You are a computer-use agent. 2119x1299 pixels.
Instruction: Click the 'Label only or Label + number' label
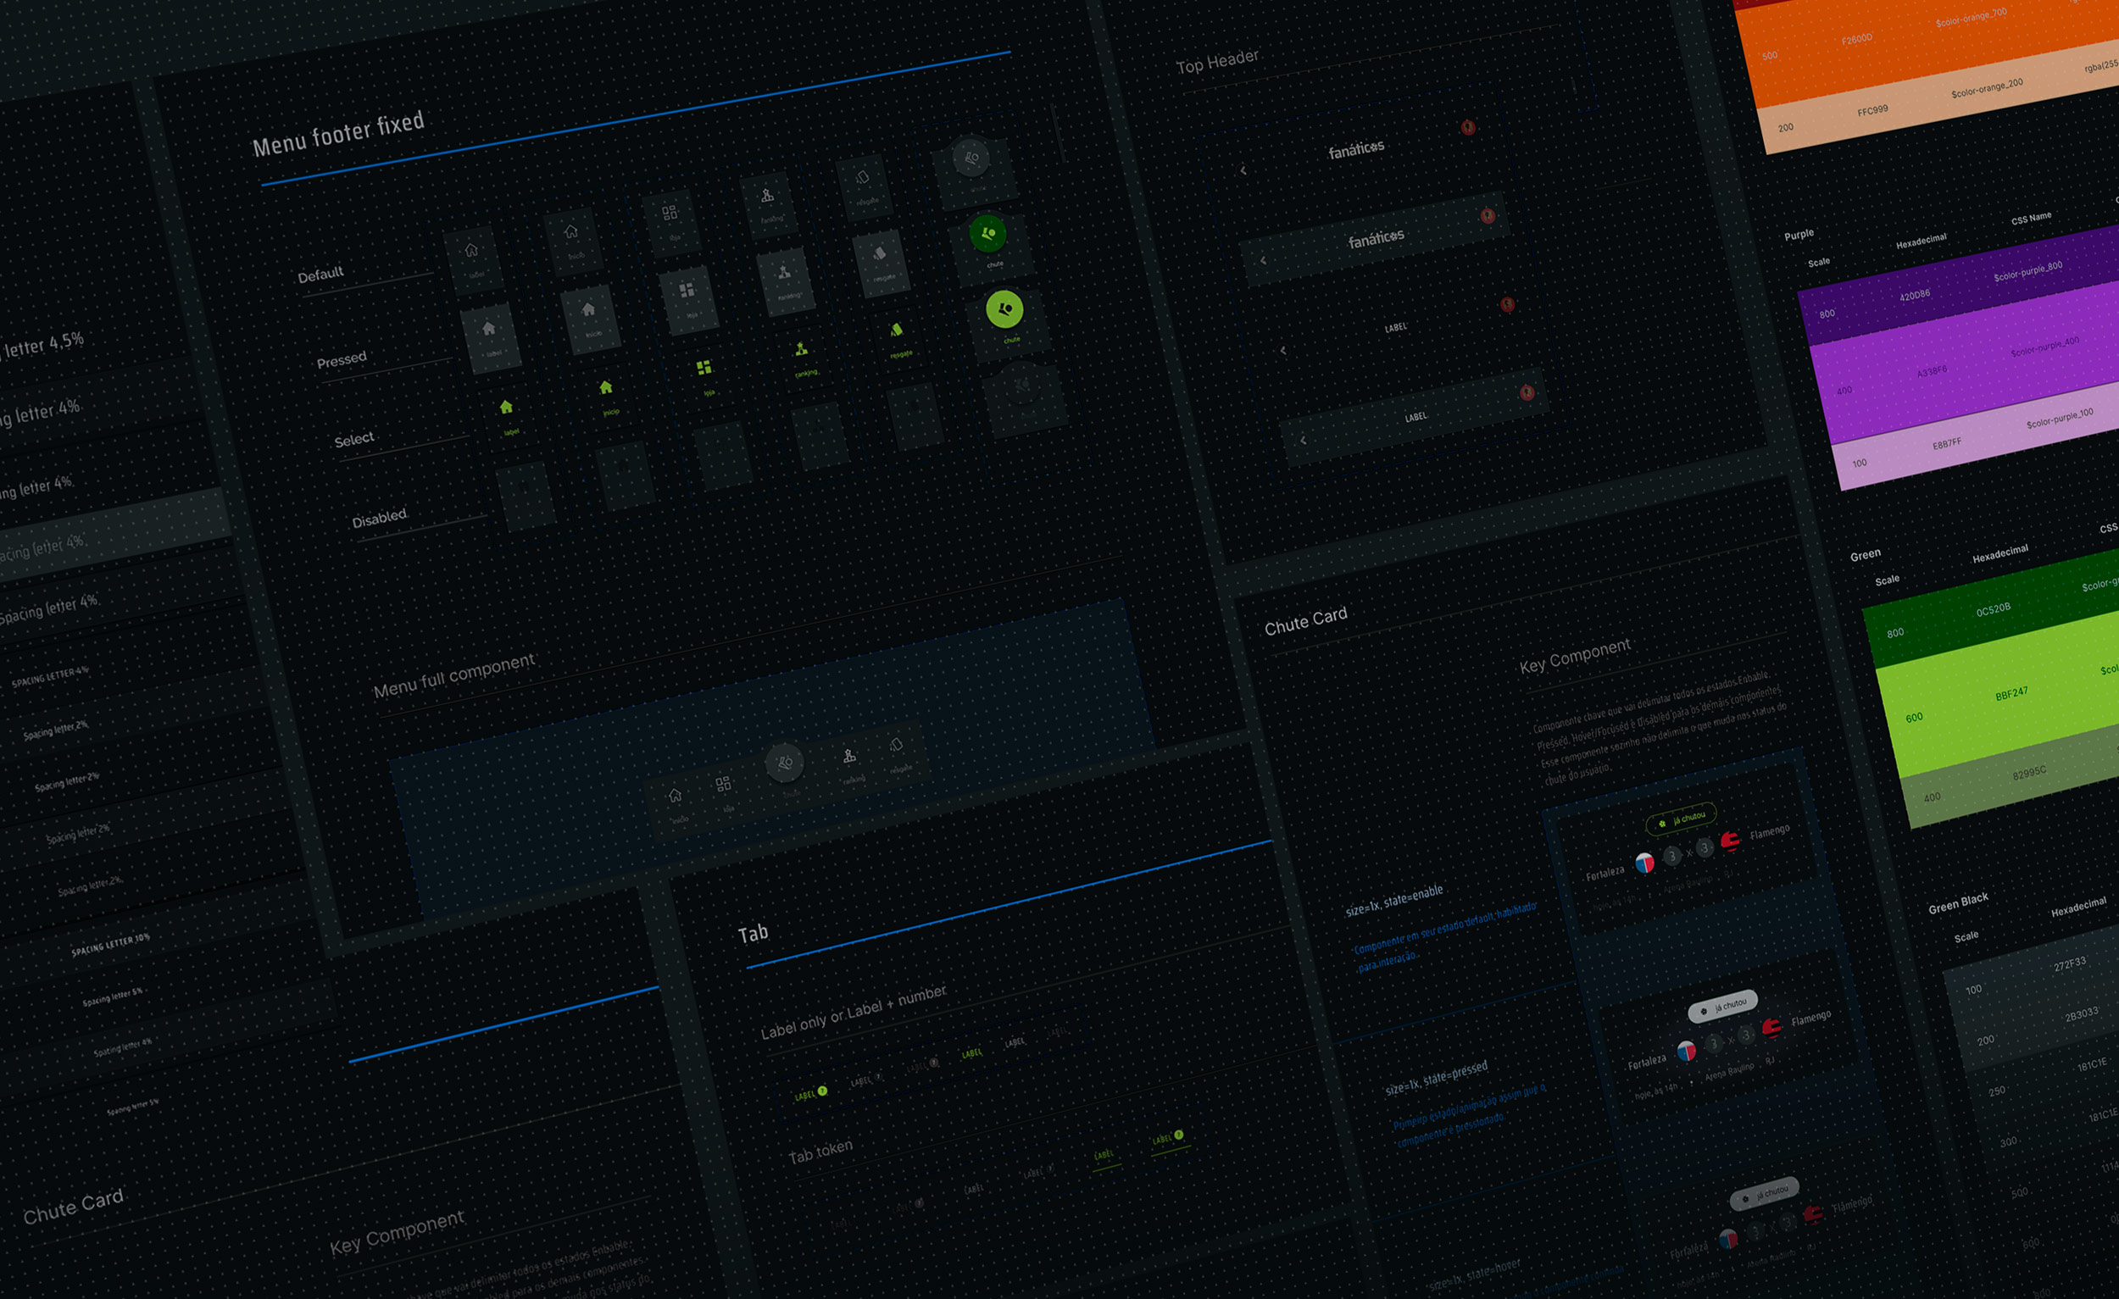853,1012
